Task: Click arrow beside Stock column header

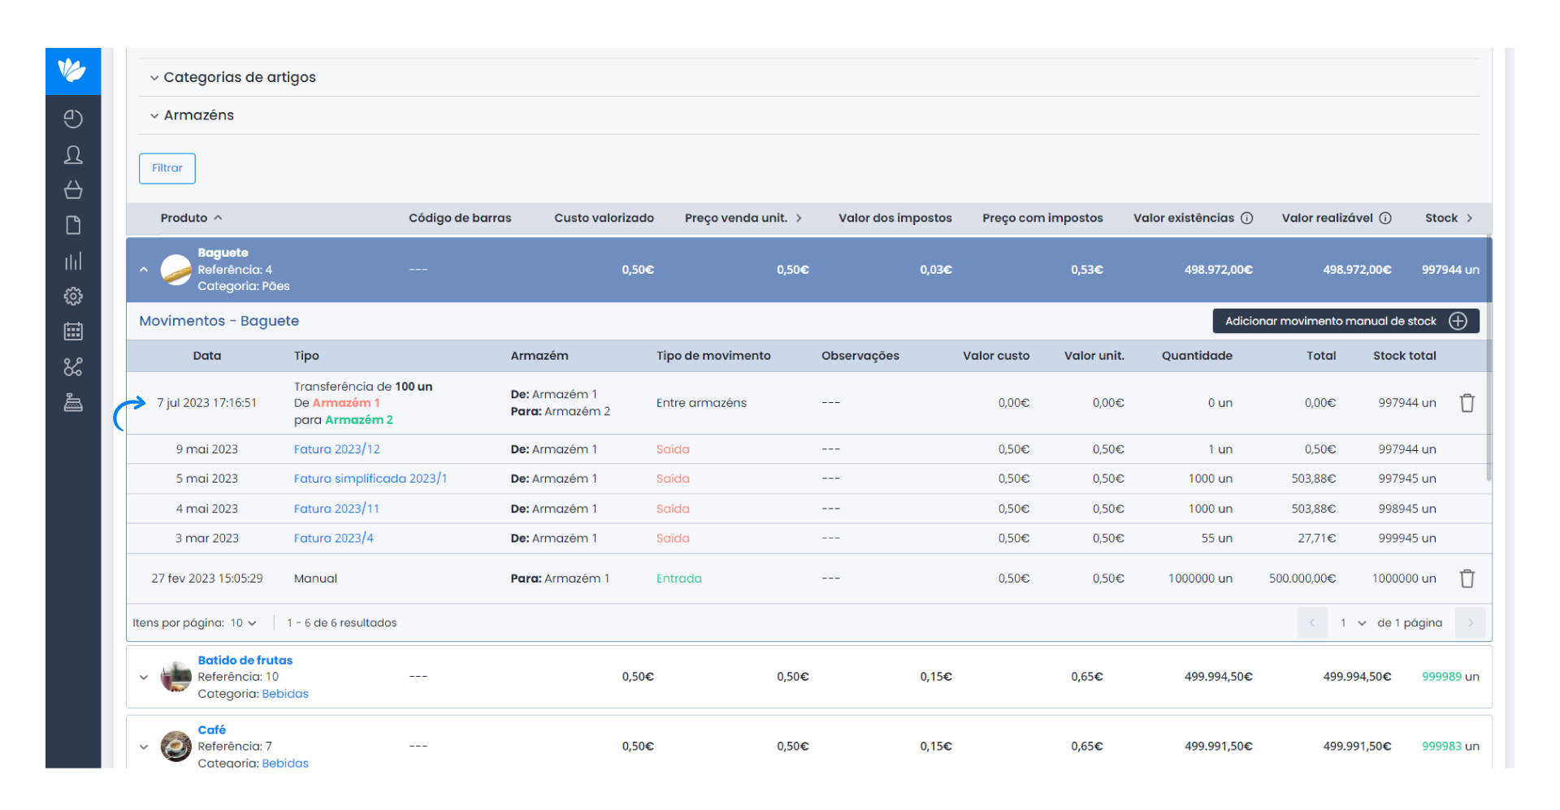Action: coord(1469,218)
